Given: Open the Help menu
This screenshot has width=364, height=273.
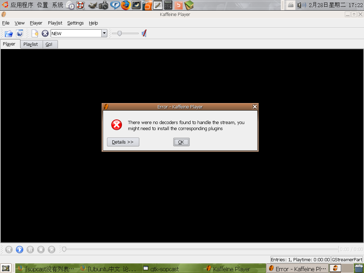Looking at the screenshot, I should pyautogui.click(x=93, y=23).
